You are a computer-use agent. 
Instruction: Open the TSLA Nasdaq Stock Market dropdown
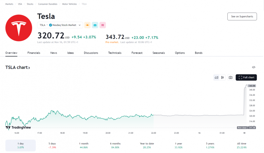click(x=60, y=25)
